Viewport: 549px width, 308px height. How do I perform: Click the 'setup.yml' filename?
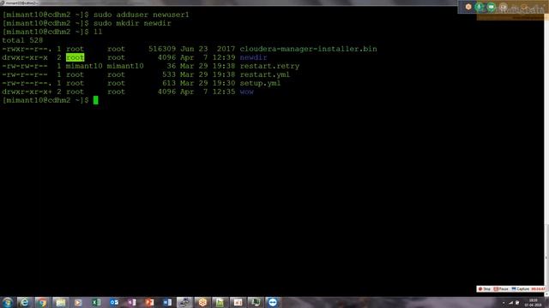260,83
